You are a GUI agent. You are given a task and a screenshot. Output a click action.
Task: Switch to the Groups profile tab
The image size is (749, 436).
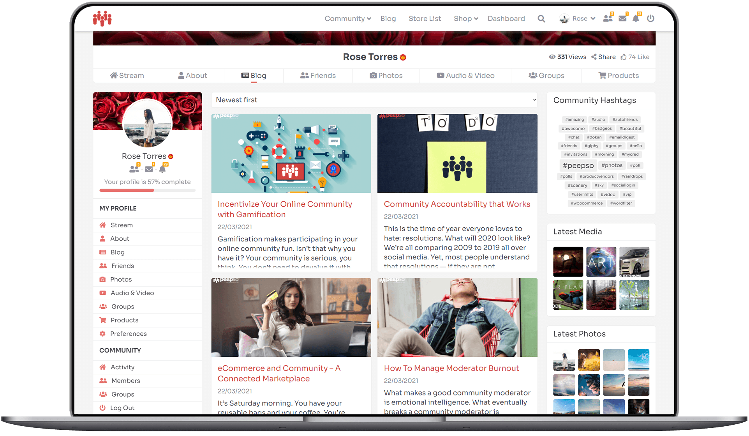click(x=546, y=76)
